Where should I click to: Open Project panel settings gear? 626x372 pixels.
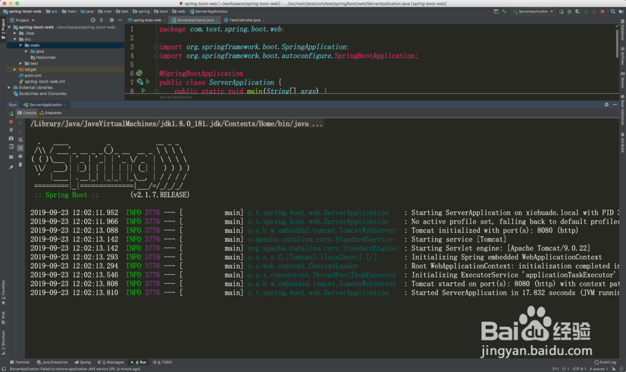pos(111,20)
